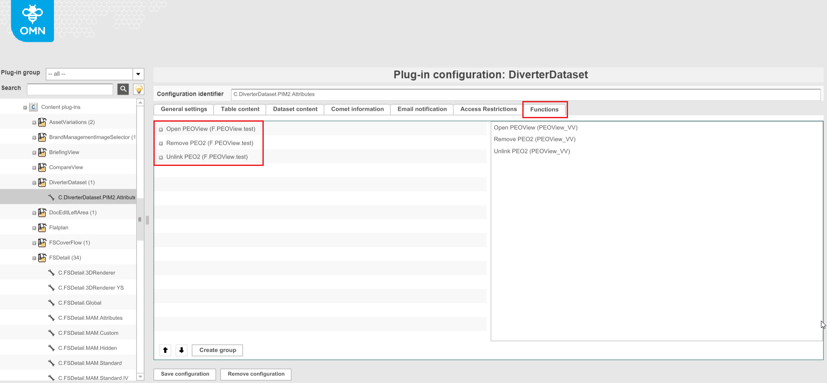Switch to the Table content tab

pyautogui.click(x=240, y=109)
